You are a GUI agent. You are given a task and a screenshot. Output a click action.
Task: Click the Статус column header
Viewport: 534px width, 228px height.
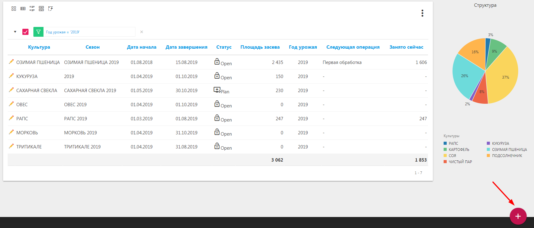[x=224, y=47]
